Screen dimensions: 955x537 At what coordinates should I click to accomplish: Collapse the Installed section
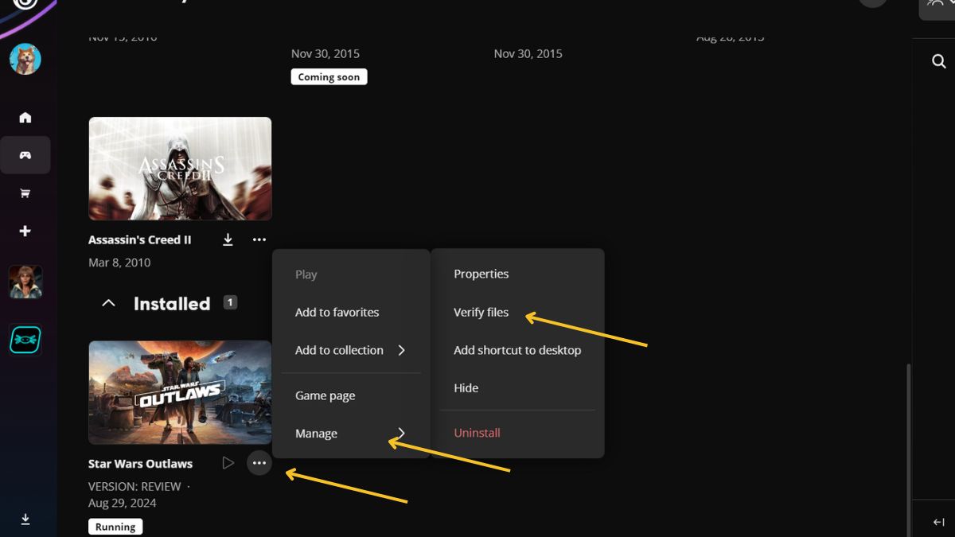click(x=109, y=303)
